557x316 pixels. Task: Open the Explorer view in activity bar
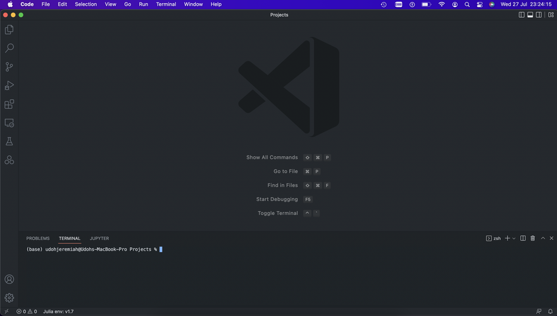click(x=9, y=30)
